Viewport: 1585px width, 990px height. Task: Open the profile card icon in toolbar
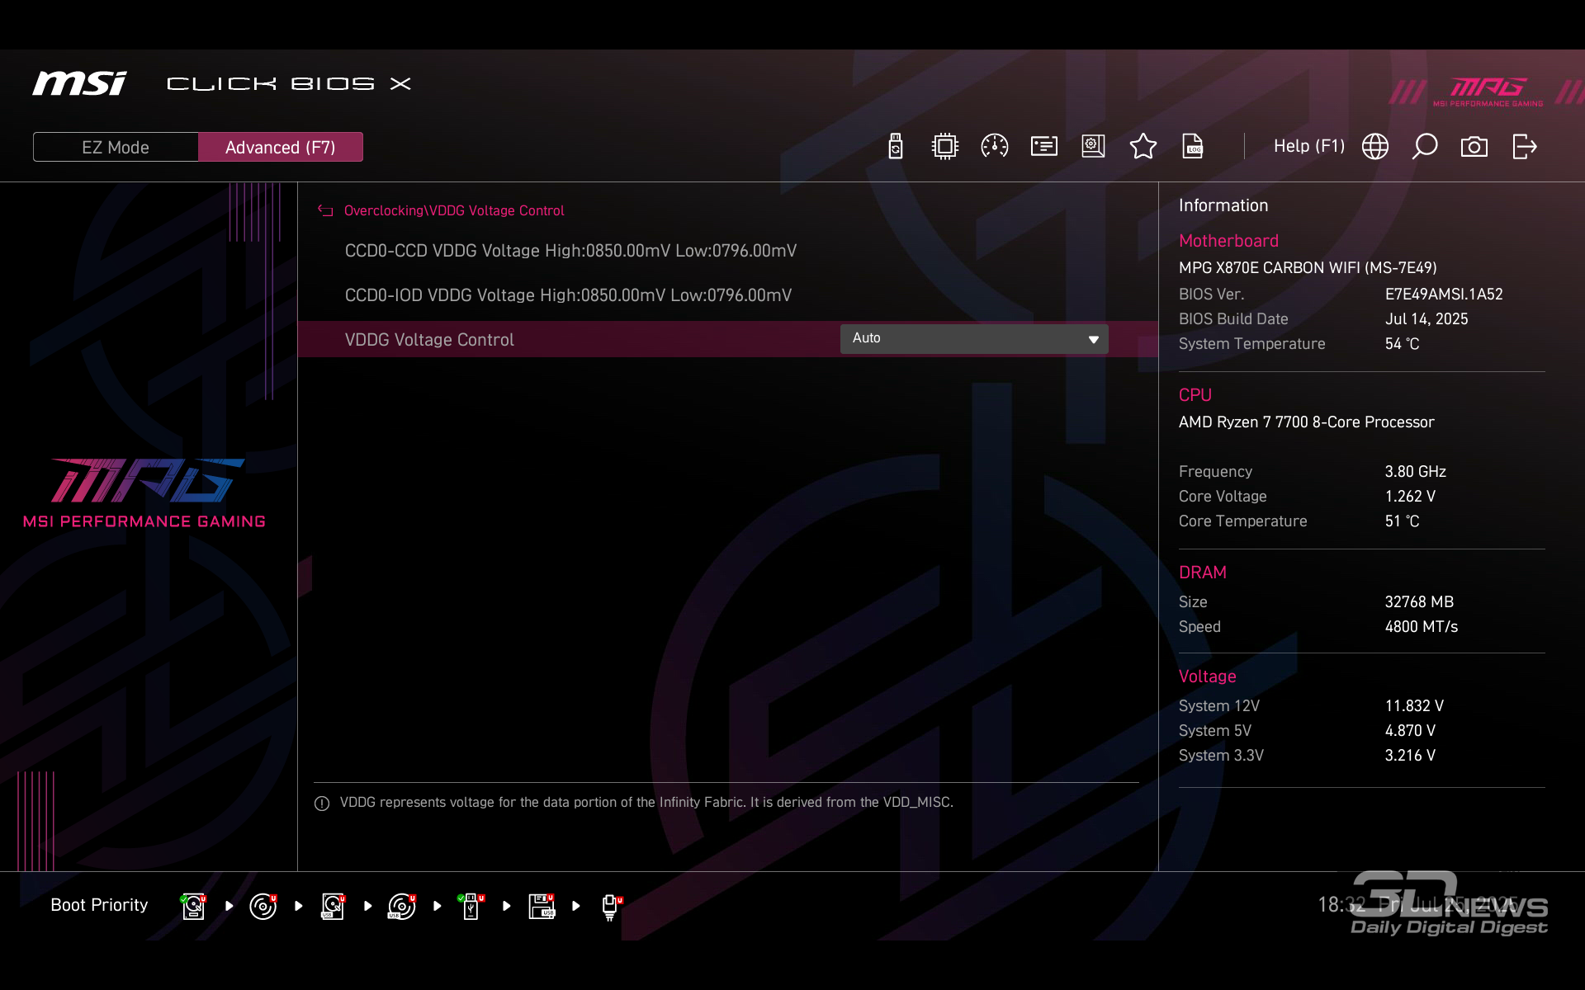(x=1043, y=147)
